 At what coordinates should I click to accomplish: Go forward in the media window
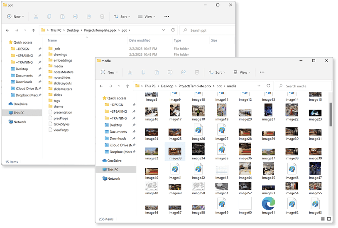(110, 86)
